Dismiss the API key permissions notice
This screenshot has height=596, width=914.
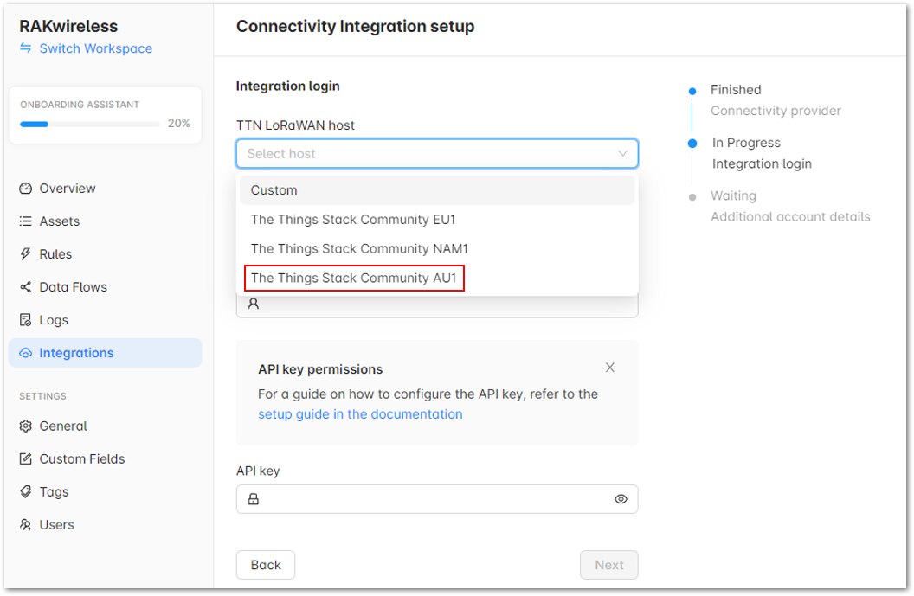pyautogui.click(x=609, y=368)
